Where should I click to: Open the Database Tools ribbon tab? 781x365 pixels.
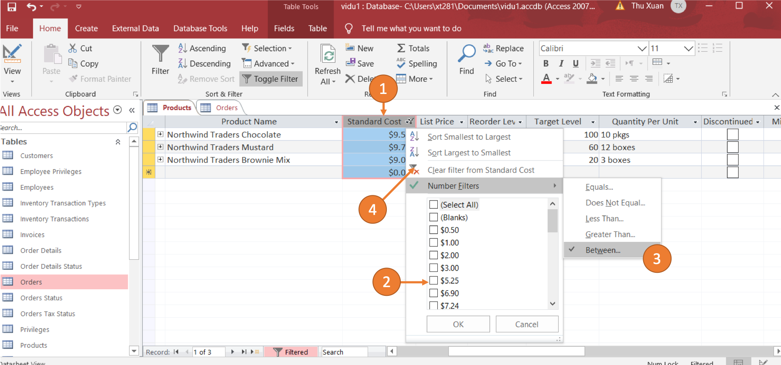[x=200, y=28]
